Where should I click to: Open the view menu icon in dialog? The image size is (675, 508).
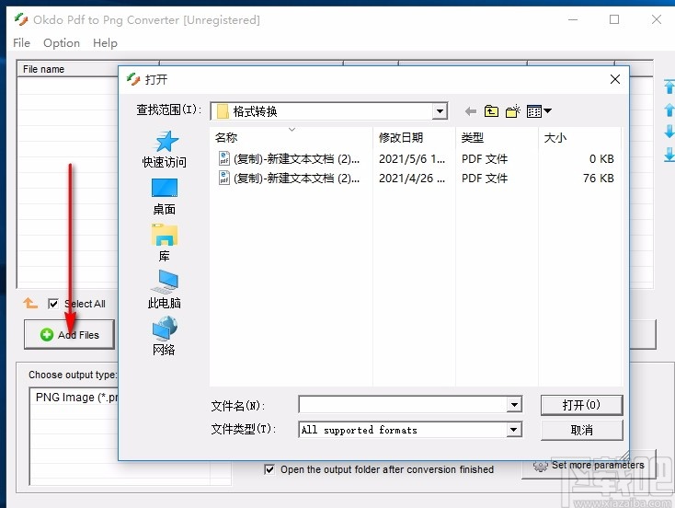tap(539, 111)
